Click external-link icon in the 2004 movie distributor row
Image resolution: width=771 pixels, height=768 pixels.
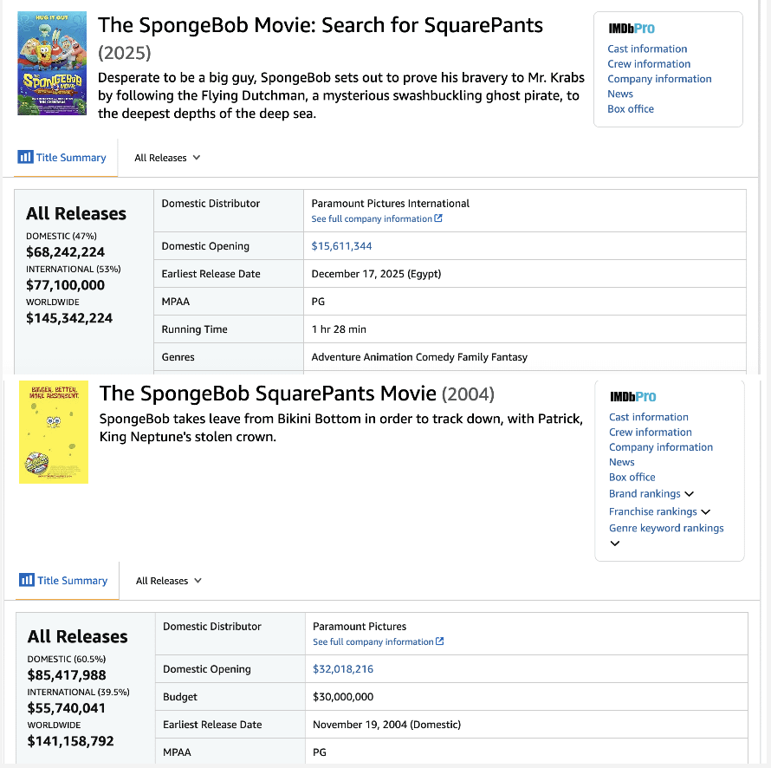pyautogui.click(x=440, y=641)
